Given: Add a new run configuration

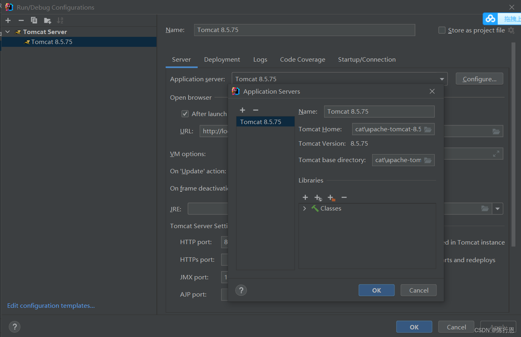Looking at the screenshot, I should tap(8, 20).
